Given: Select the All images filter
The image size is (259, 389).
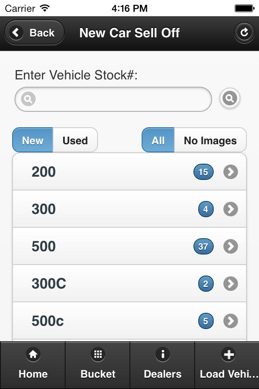Looking at the screenshot, I should coord(158,141).
